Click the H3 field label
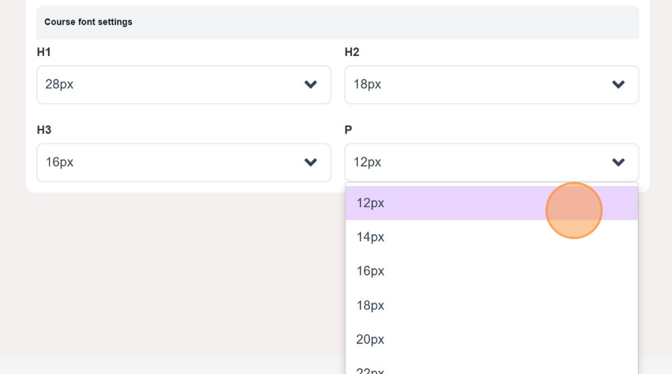This screenshot has height=374, width=672. pyautogui.click(x=44, y=130)
